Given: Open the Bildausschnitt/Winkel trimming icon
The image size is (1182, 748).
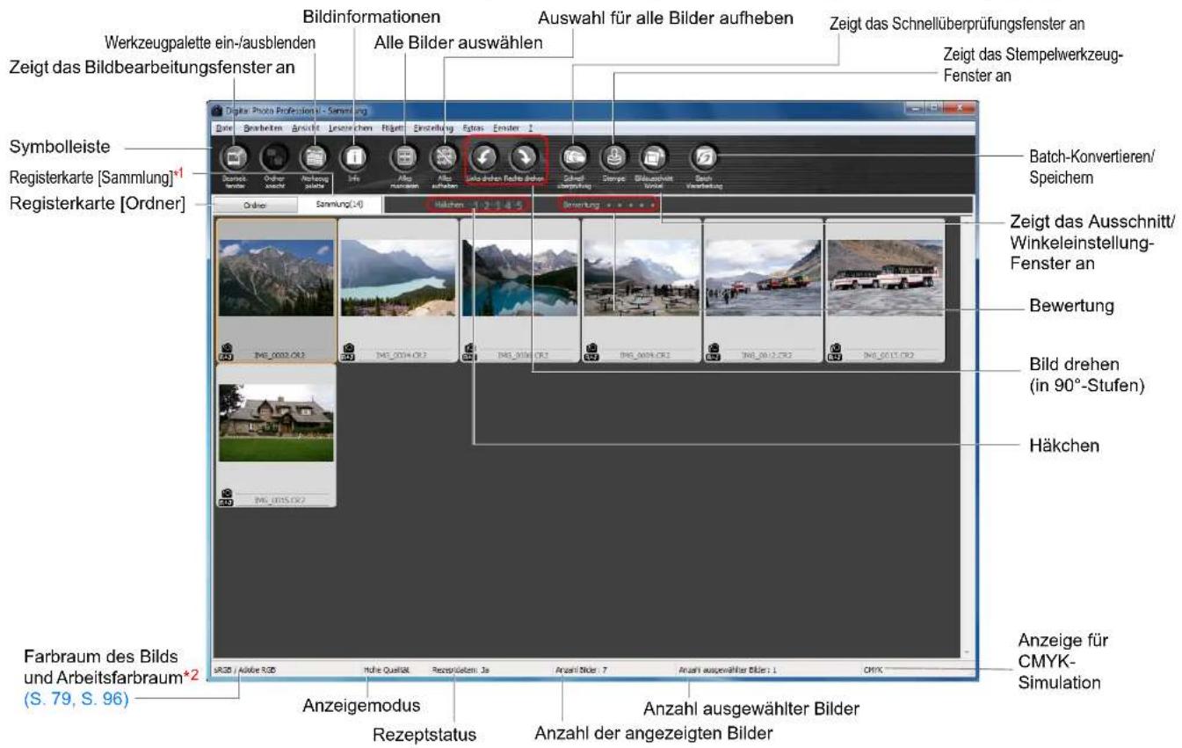Looking at the screenshot, I should (654, 157).
